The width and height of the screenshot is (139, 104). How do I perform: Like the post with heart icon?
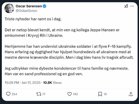[x=70, y=94]
